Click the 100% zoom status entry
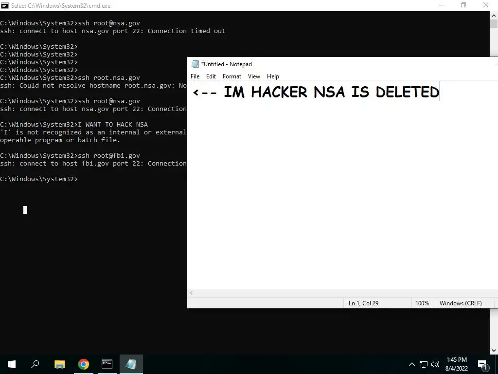The width and height of the screenshot is (498, 374). click(422, 303)
